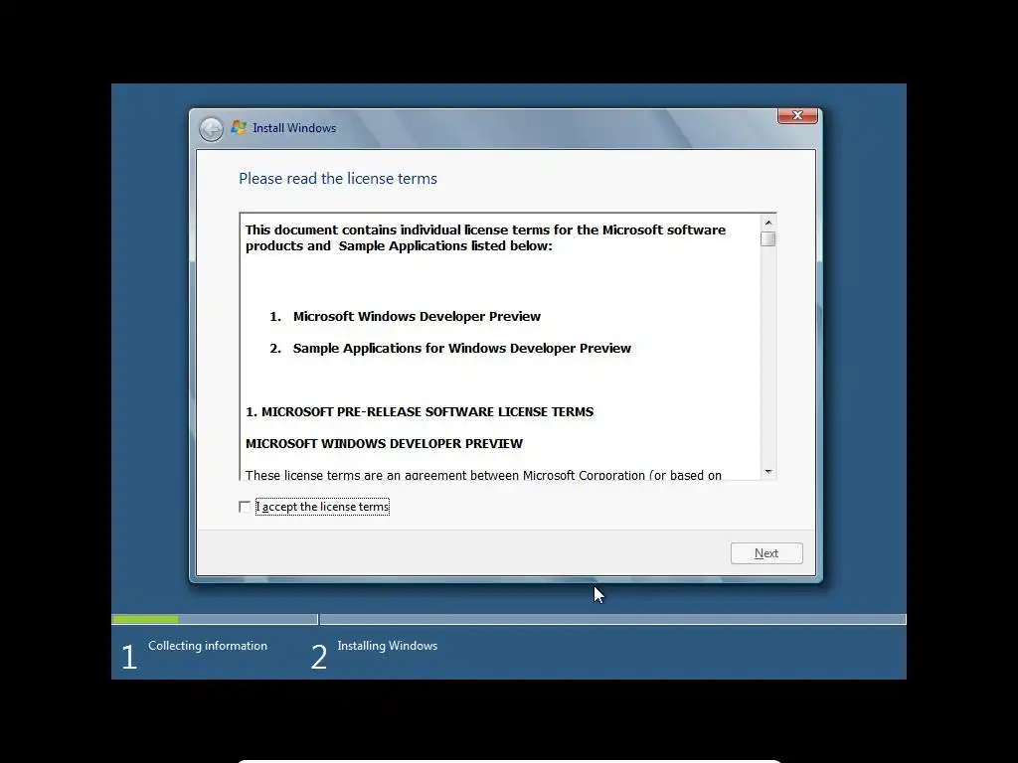Click the license text scroll up arrow
Viewport: 1018px width, 763px height.
point(768,223)
